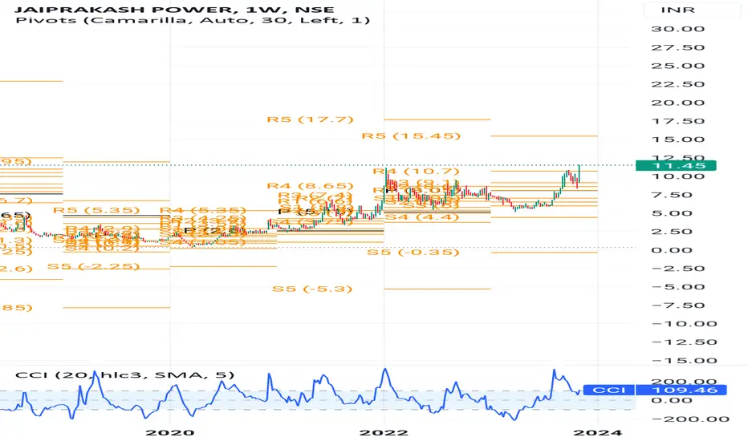Click the blue CCI 109.46 value tag
This screenshot has height=441, width=748.
pyautogui.click(x=655, y=390)
